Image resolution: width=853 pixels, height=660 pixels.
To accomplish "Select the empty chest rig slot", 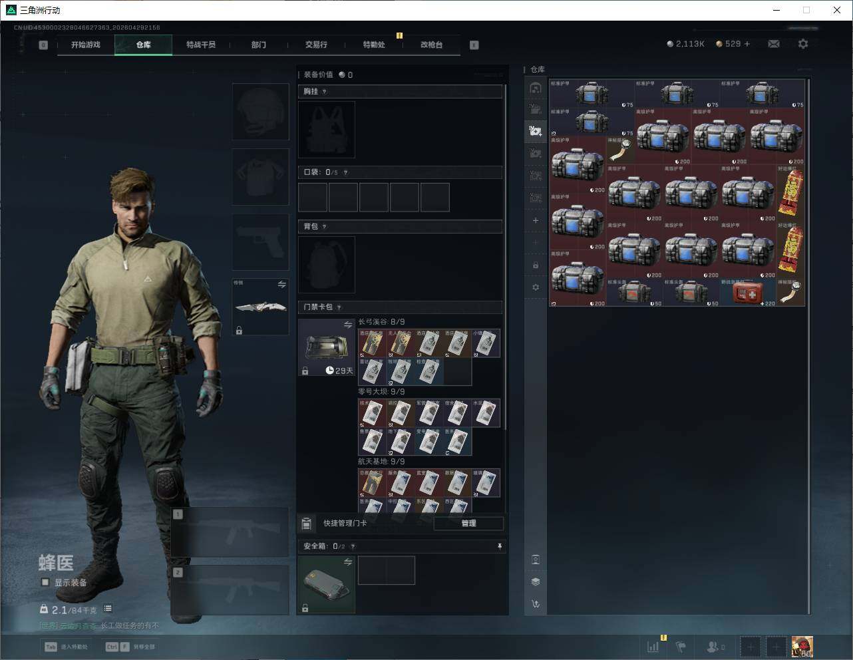I will (x=327, y=130).
